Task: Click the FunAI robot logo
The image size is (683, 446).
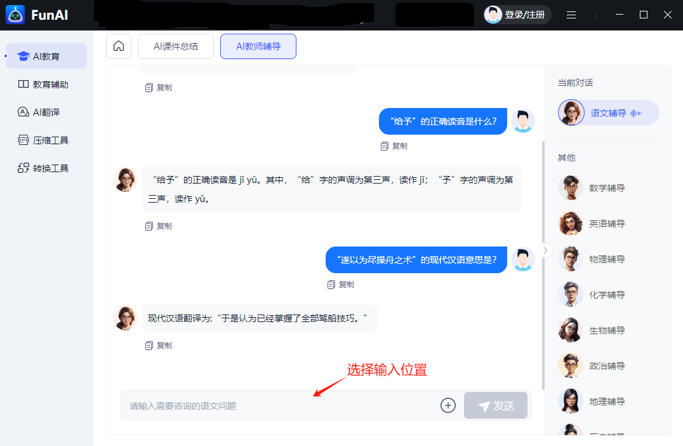Action: 15,15
